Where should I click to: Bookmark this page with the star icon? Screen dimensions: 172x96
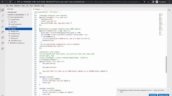tap(148, 2)
